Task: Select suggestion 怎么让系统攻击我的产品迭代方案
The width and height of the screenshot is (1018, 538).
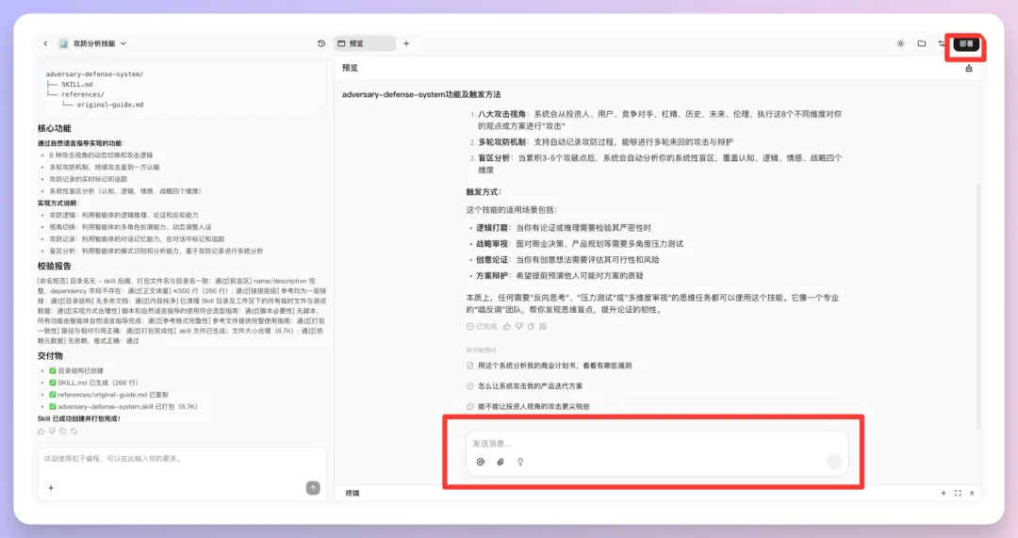Action: pyautogui.click(x=530, y=386)
